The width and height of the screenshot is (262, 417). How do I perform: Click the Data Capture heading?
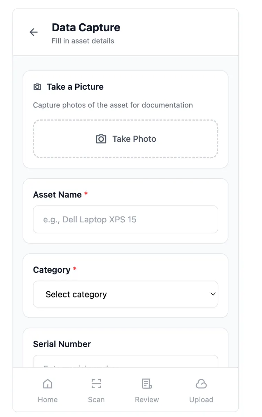coord(86,27)
